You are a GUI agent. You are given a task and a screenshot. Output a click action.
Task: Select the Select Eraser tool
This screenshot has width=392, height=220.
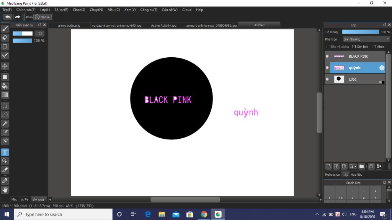click(x=5, y=141)
